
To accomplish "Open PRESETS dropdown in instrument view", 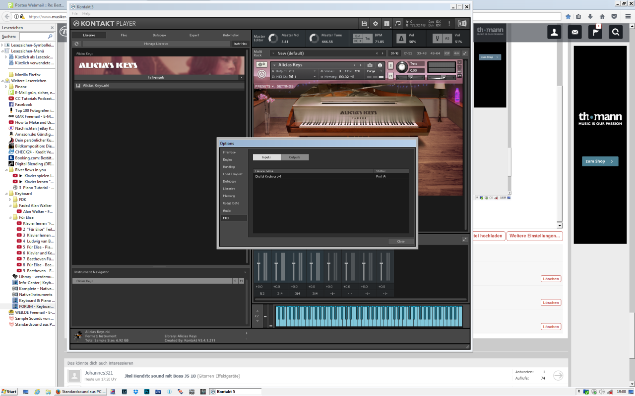I will coord(264,86).
